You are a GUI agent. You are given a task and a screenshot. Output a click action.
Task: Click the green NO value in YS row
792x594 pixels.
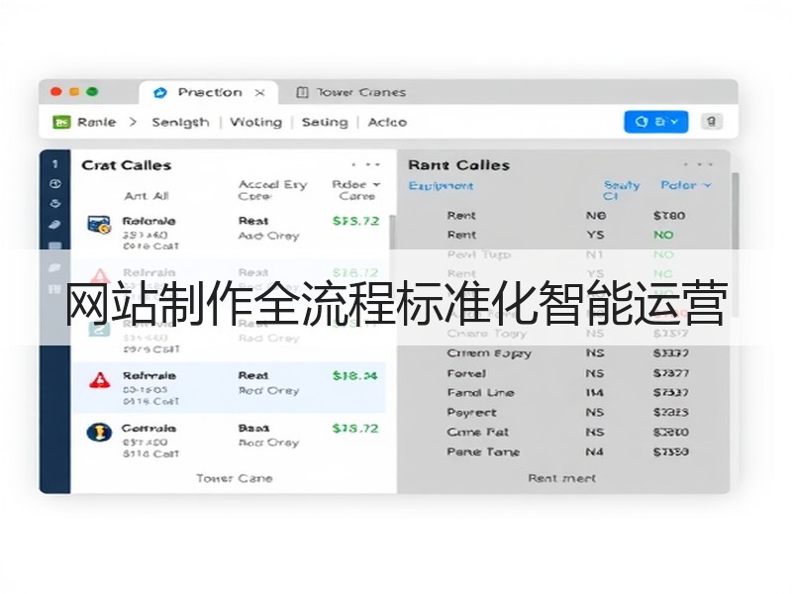click(x=663, y=236)
